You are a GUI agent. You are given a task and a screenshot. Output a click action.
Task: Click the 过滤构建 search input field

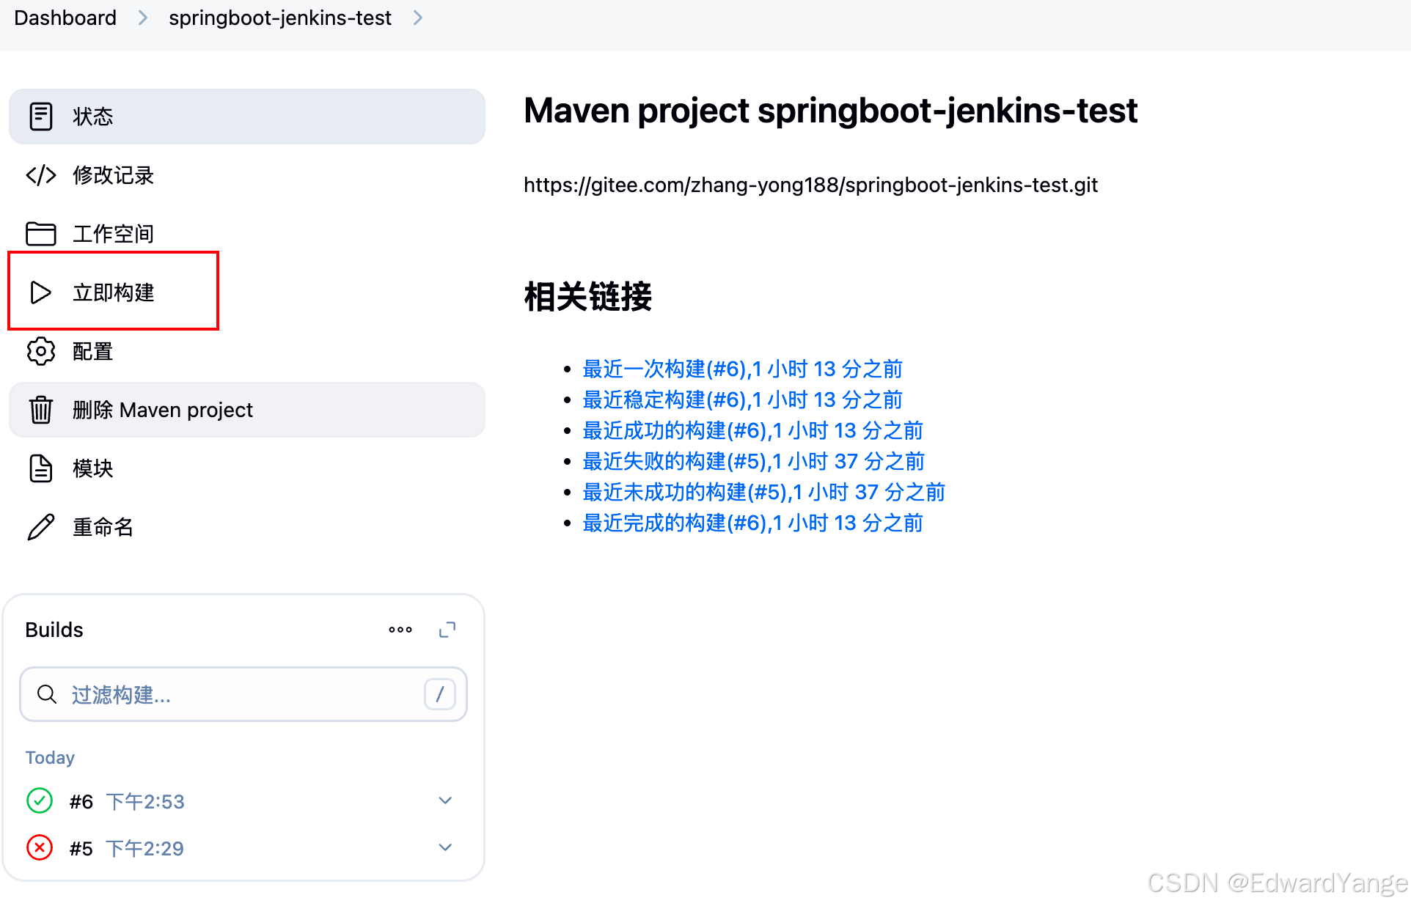click(243, 694)
